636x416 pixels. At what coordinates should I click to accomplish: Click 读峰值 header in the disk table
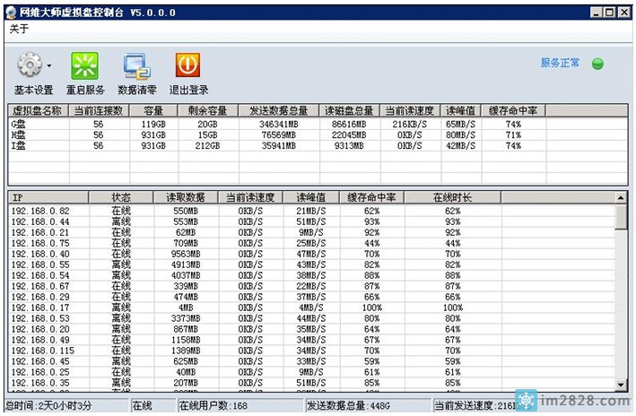coord(461,110)
